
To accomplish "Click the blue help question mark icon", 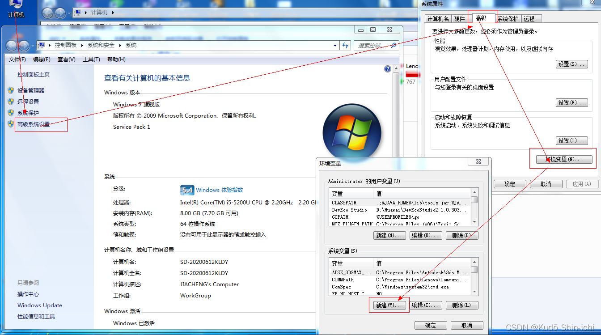I will pyautogui.click(x=388, y=69).
